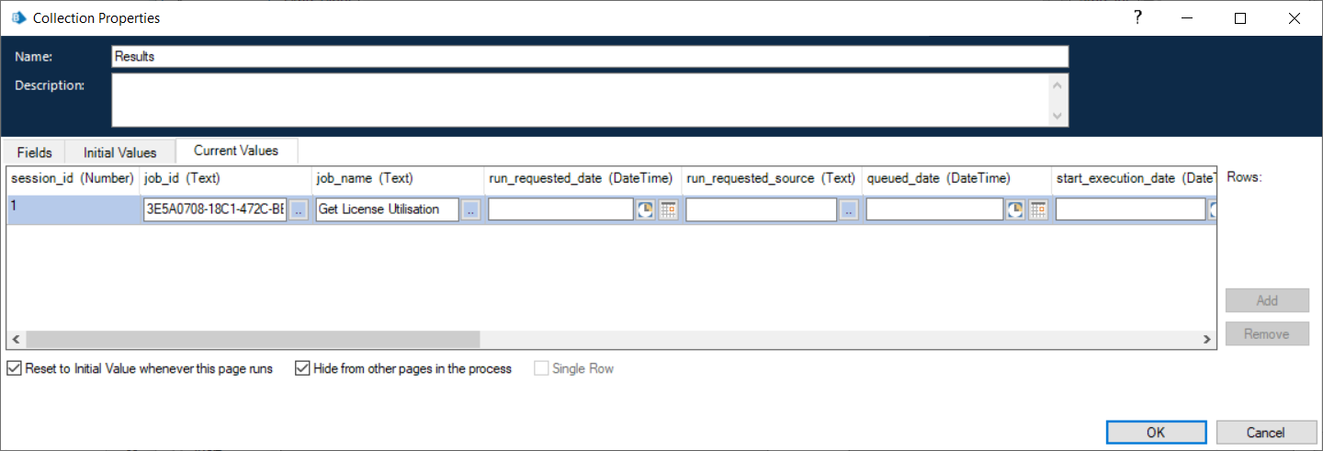
Task: Click the job_id ellipsis edit button
Action: coord(299,209)
